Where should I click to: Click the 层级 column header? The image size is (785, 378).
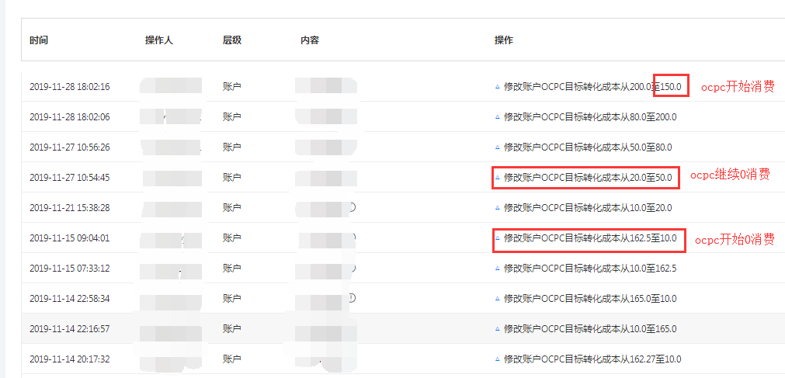pyautogui.click(x=232, y=40)
